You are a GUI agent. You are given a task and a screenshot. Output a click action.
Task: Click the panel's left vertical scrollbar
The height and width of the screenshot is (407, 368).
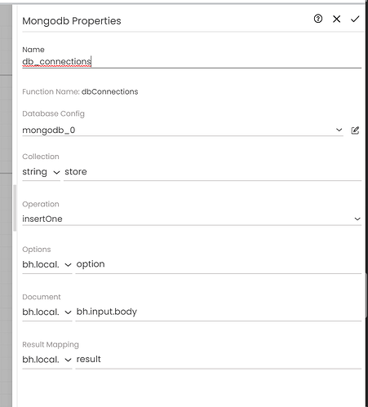point(15,208)
